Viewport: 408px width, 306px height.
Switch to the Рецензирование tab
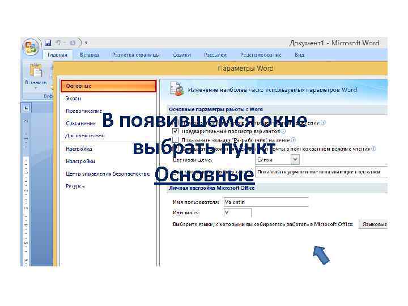[x=261, y=55]
